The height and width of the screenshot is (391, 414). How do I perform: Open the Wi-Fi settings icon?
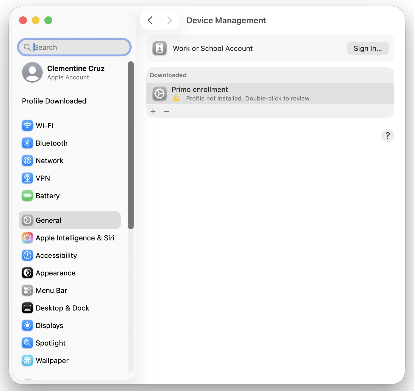click(27, 125)
